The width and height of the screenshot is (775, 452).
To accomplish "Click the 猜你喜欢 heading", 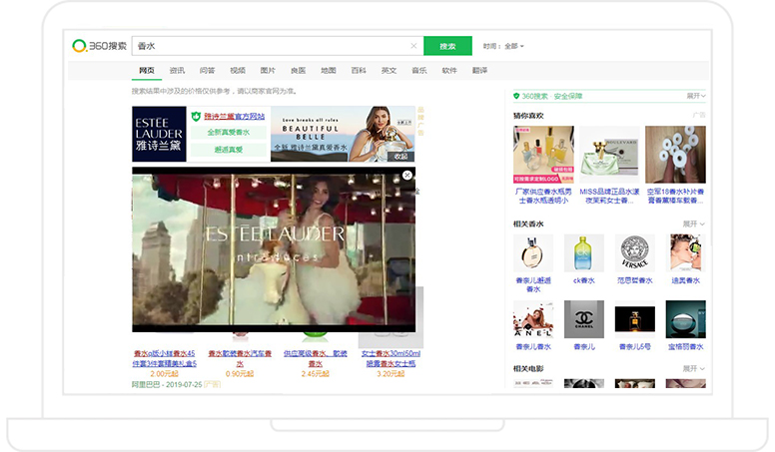I will (x=528, y=116).
